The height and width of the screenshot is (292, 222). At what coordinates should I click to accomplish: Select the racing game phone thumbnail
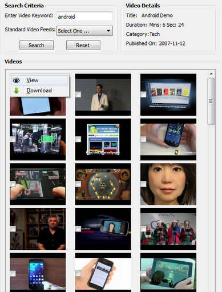point(38,184)
